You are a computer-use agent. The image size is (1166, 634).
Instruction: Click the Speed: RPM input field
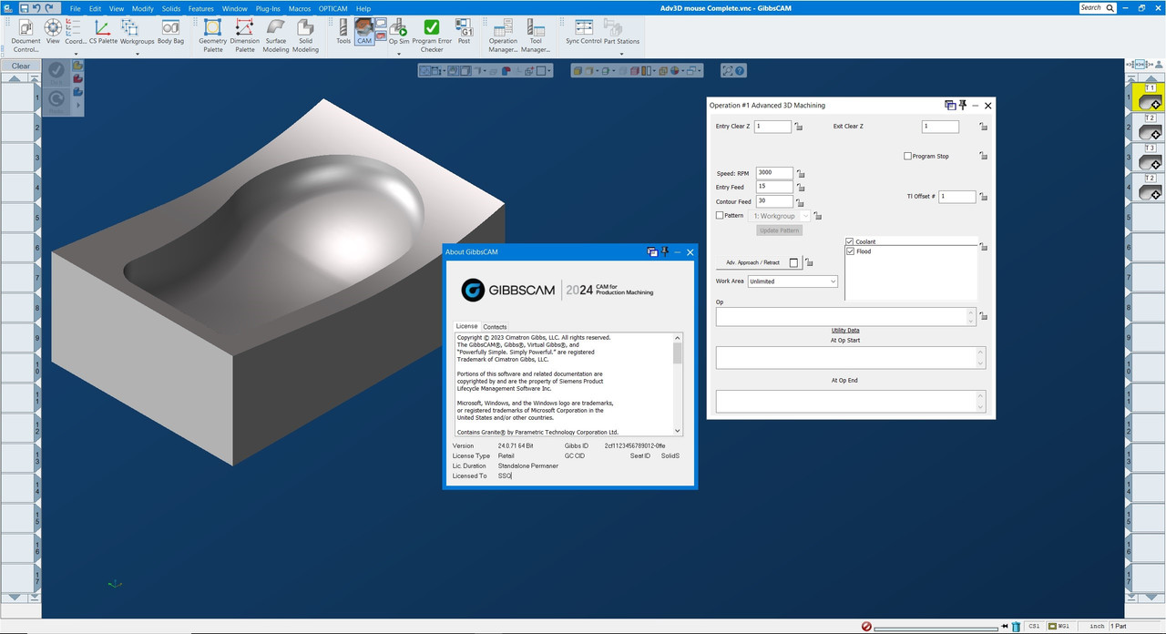tap(773, 172)
